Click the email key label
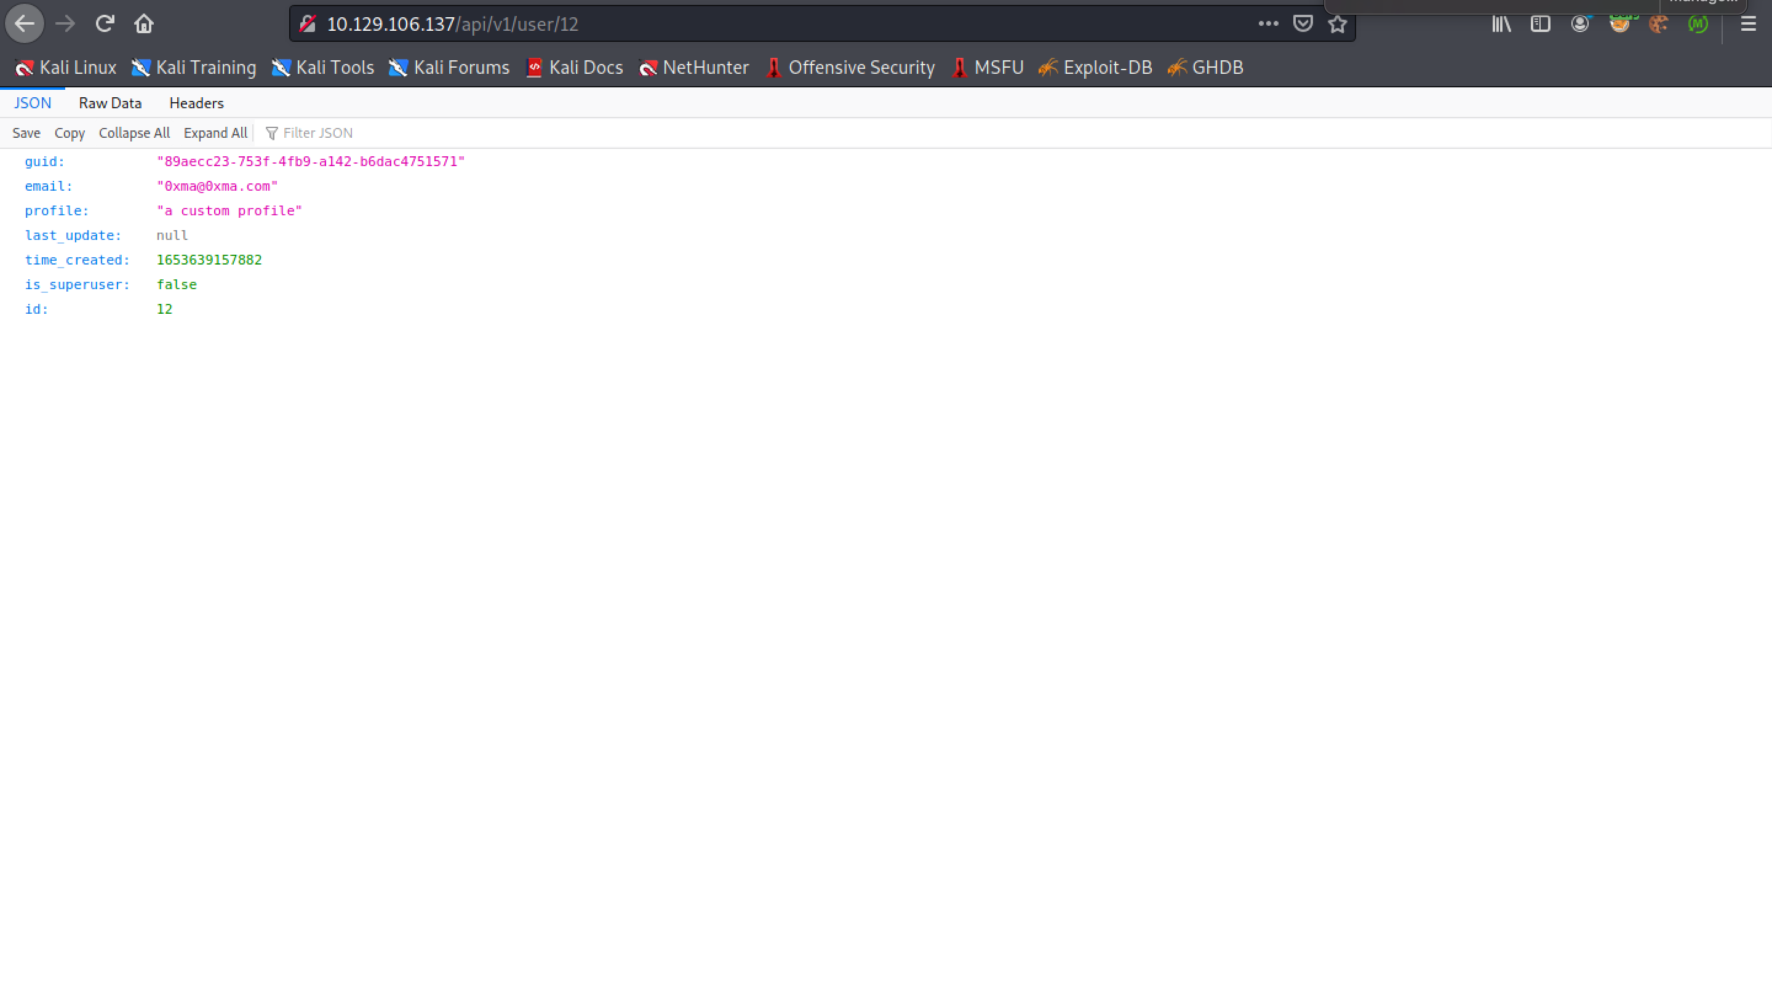This screenshot has height=993, width=1772. pos(49,186)
